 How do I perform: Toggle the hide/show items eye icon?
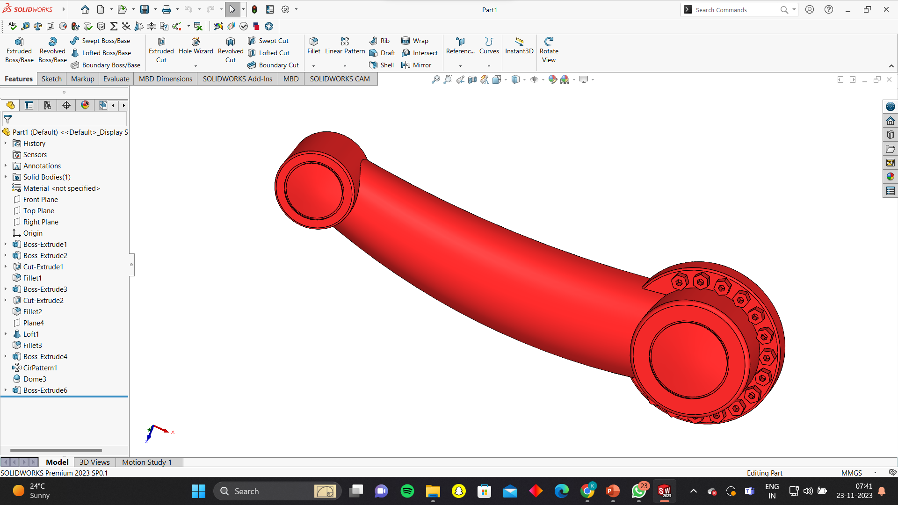coord(534,79)
